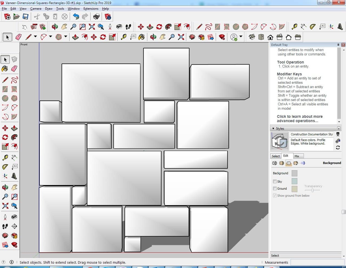Enable the Sky checkbox
Image resolution: width=346 pixels, height=268 pixels.
click(x=275, y=182)
